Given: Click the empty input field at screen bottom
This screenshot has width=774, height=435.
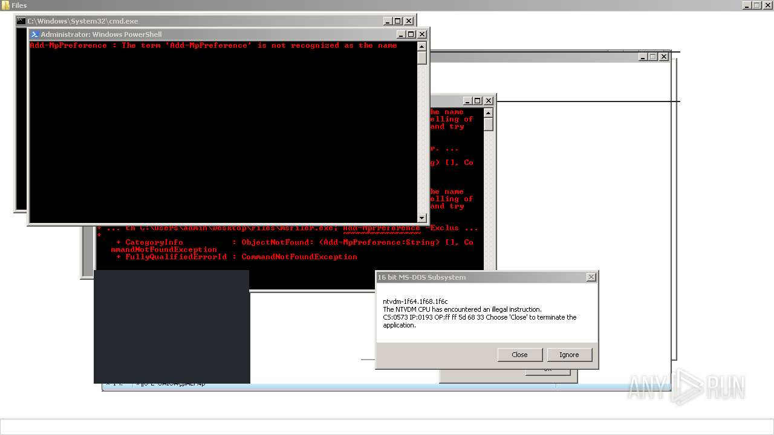Looking at the screenshot, I should (387, 427).
